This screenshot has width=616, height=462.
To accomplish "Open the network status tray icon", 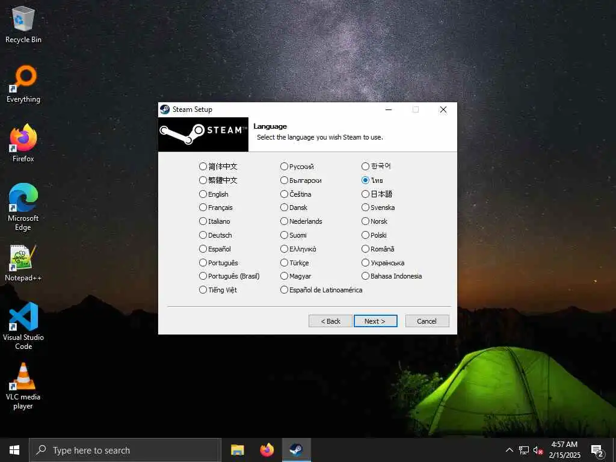I will pos(524,450).
